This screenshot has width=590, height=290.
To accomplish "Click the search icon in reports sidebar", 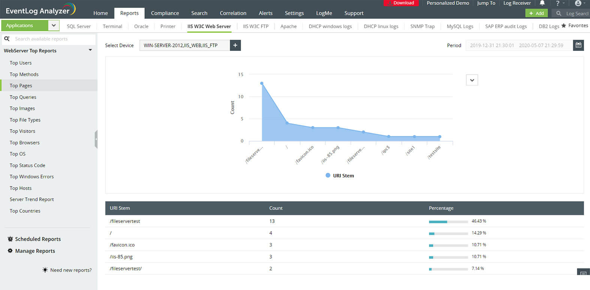I will 7,39.
